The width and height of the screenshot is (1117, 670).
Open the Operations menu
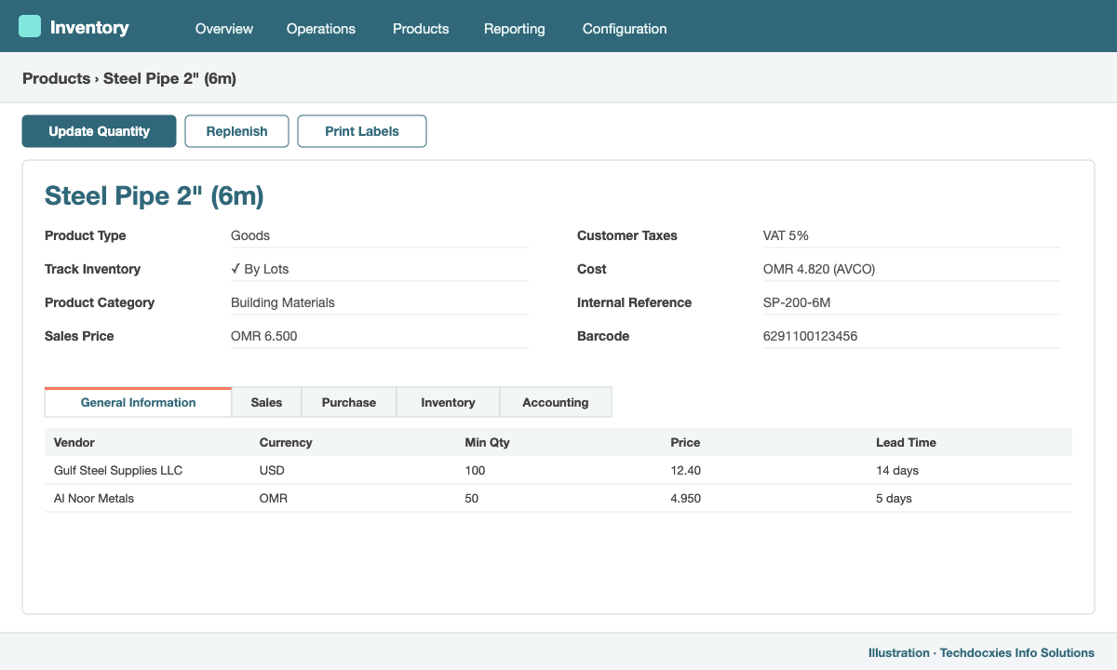321,29
